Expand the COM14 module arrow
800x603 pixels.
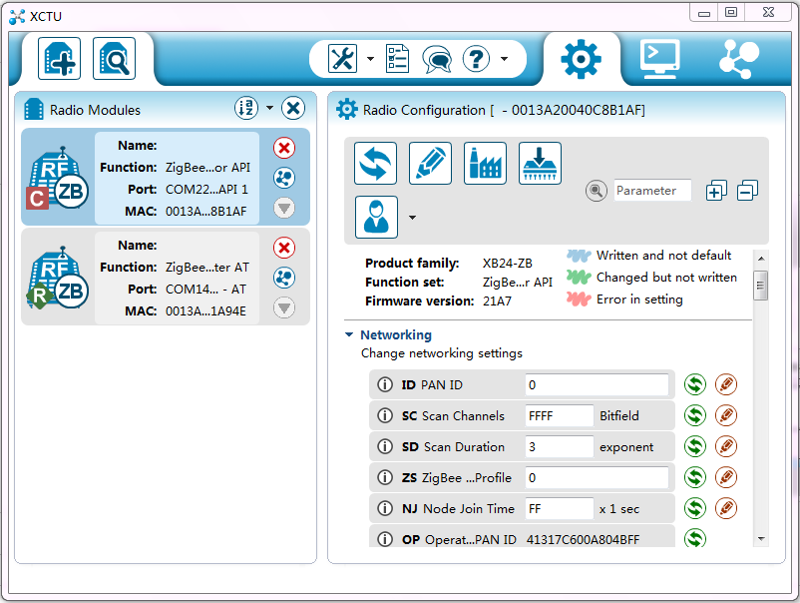tap(284, 307)
